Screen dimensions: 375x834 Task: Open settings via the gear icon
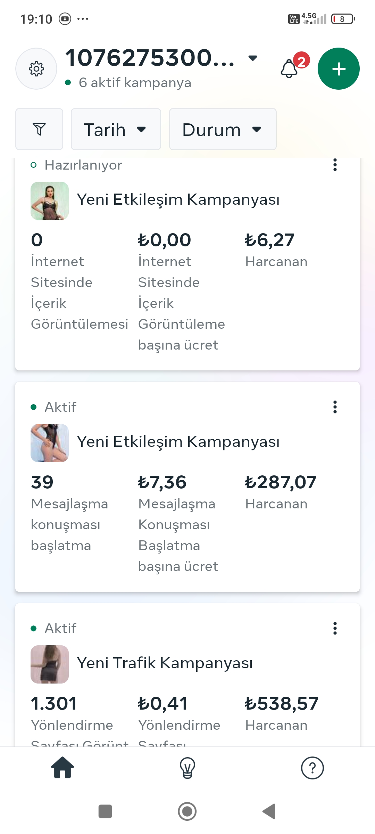(36, 69)
